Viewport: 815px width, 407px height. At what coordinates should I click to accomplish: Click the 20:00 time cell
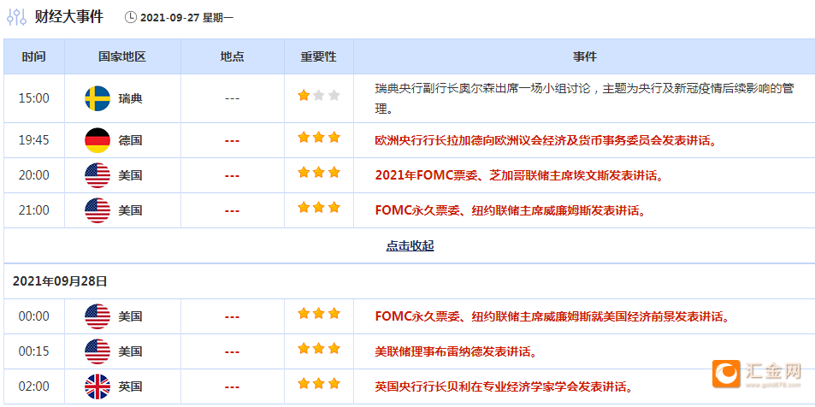click(34, 175)
